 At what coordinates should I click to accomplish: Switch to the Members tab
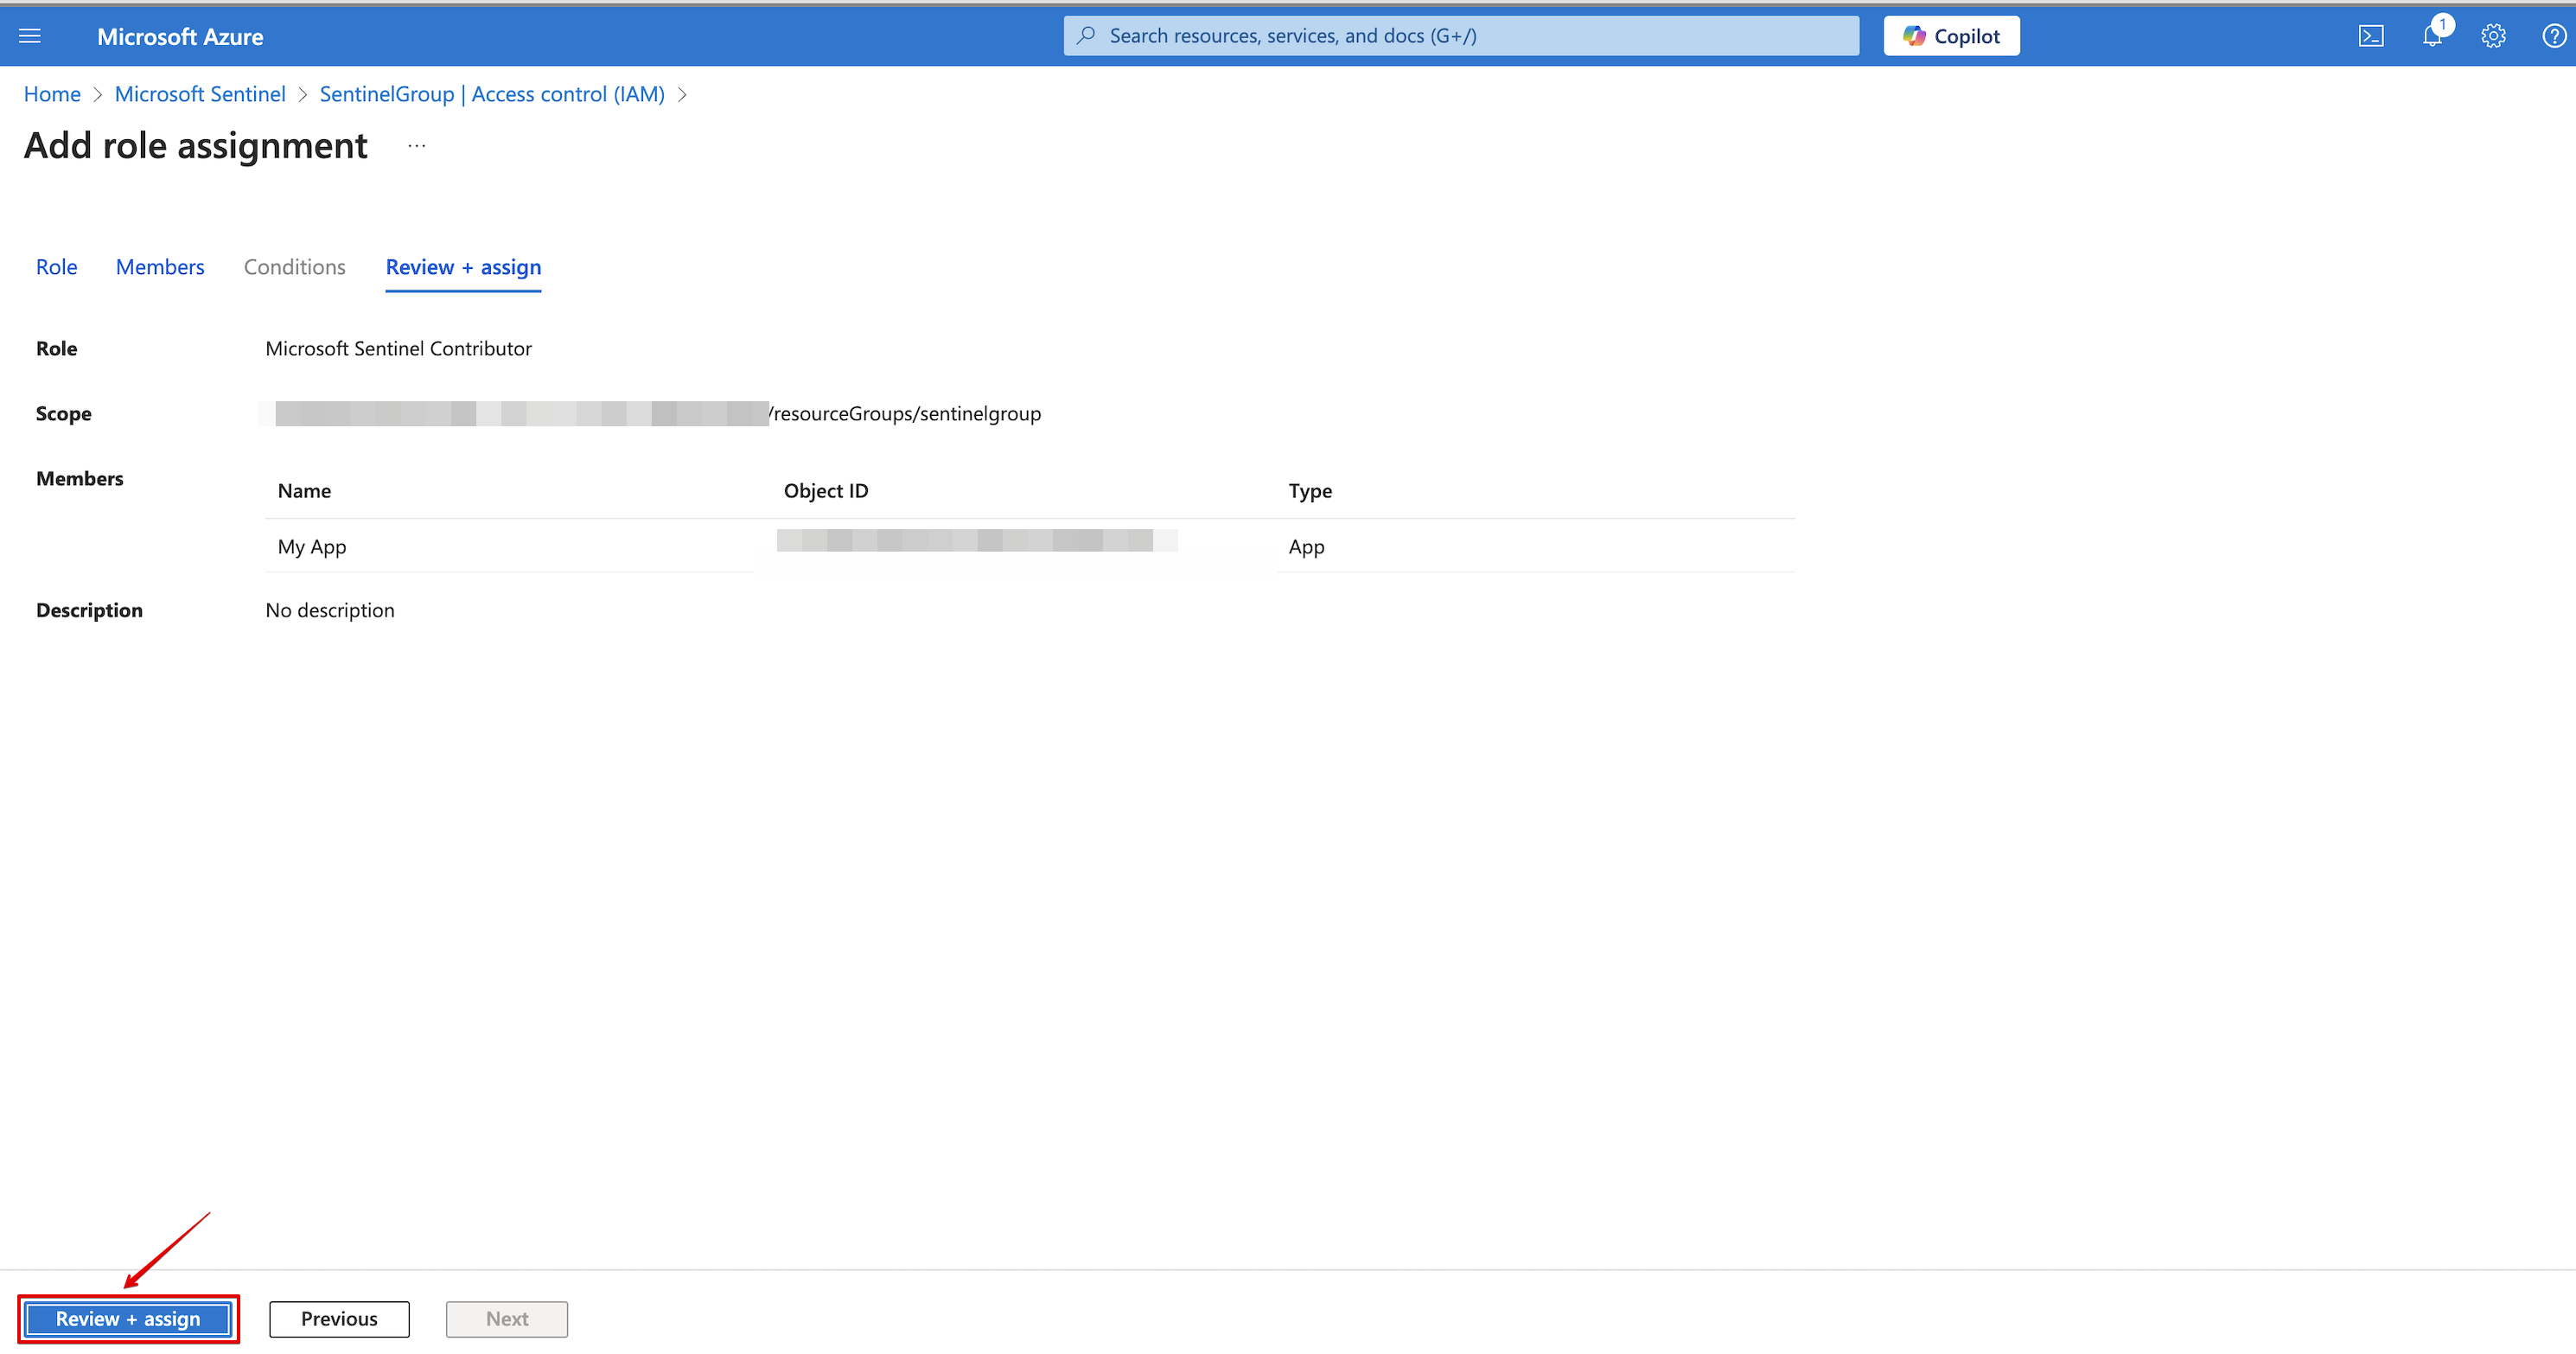pos(160,267)
